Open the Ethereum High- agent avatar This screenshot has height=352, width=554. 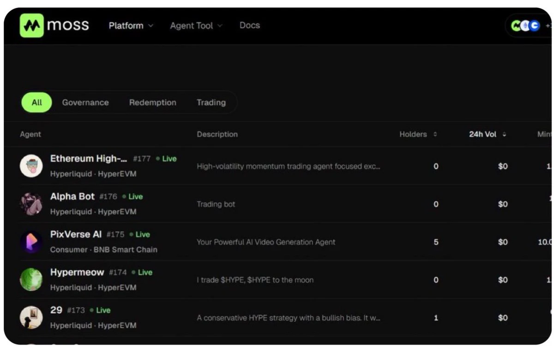31,166
